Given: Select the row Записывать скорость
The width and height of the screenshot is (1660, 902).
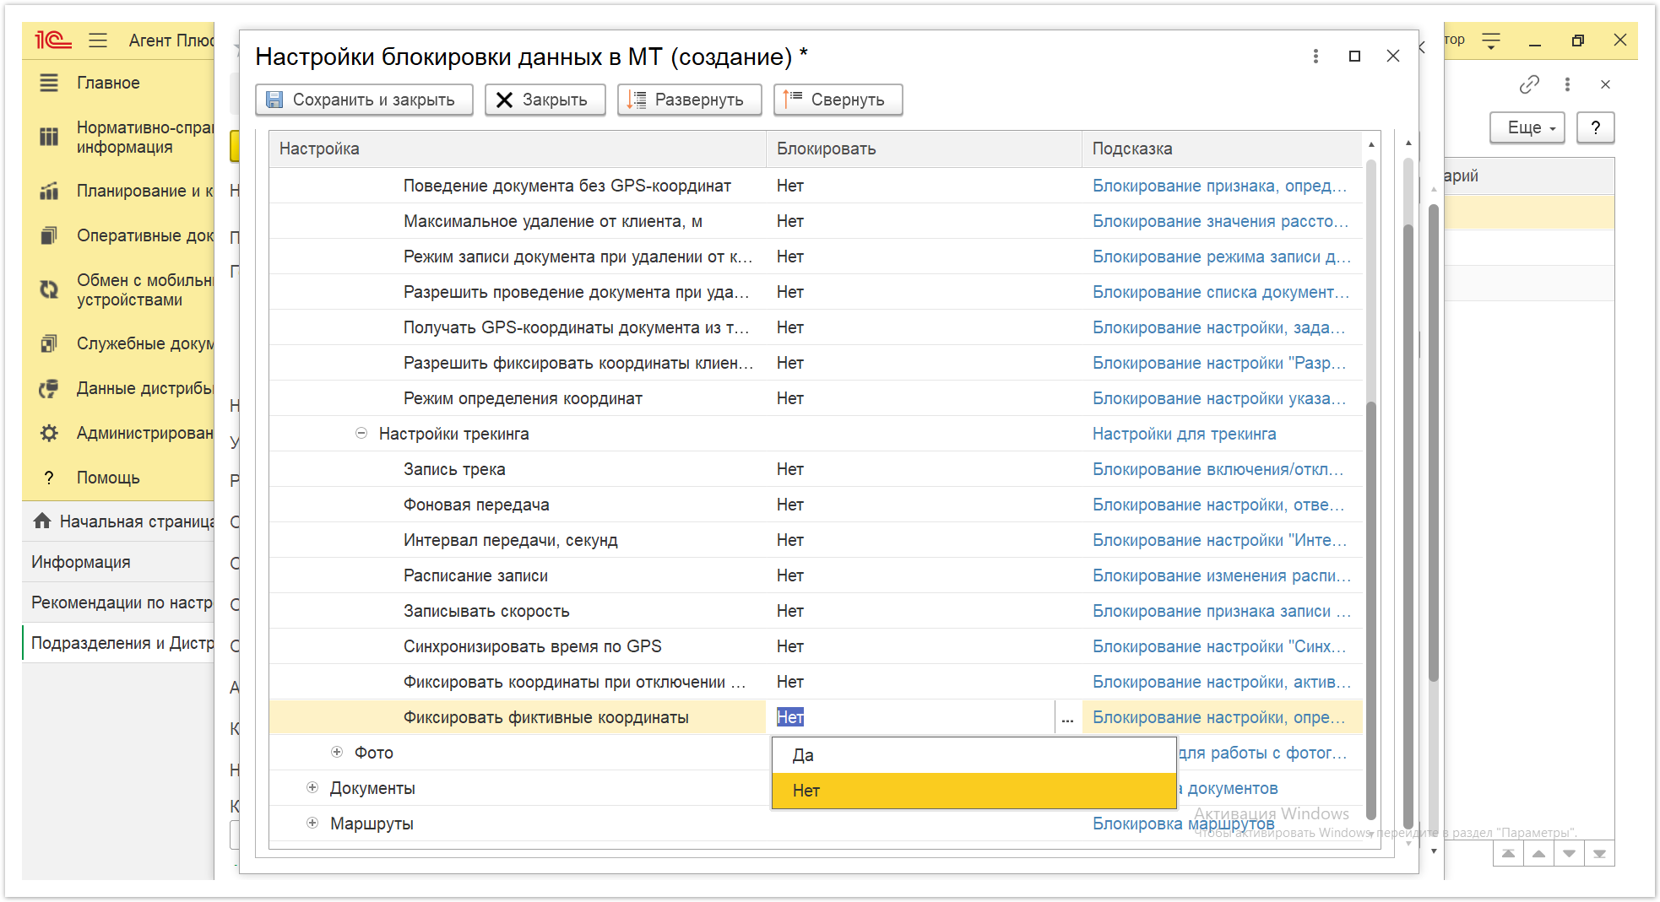Looking at the screenshot, I should coord(816,611).
